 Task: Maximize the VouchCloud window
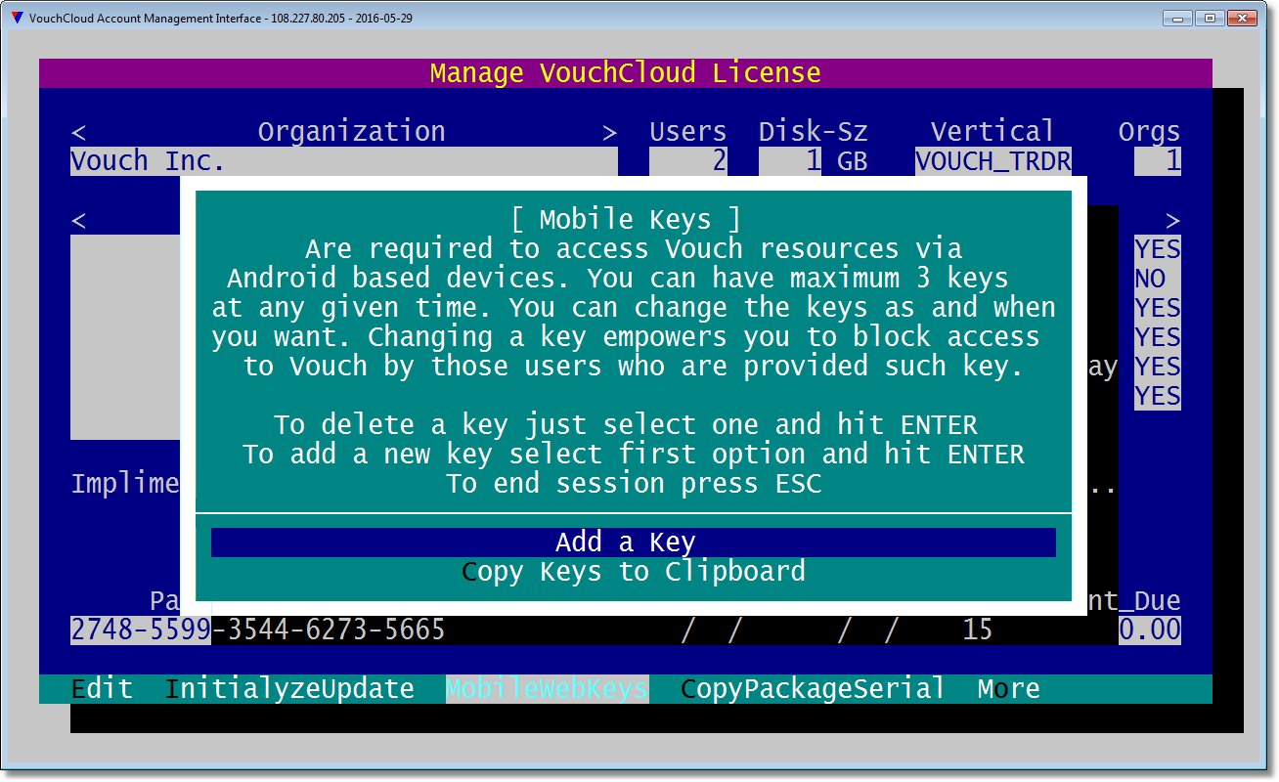tap(1210, 18)
